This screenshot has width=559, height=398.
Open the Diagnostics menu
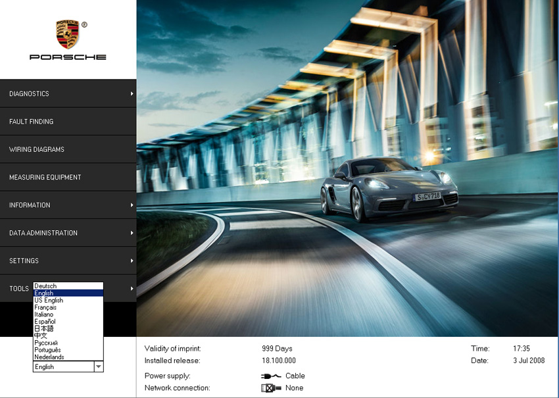click(x=68, y=93)
